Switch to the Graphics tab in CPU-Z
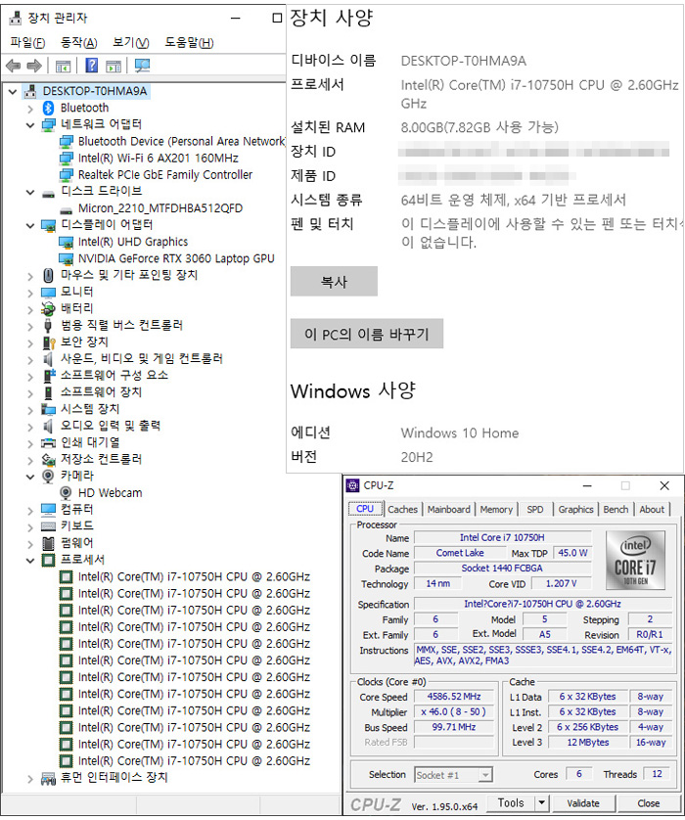Screen dimensions: 685x820 click(575, 509)
